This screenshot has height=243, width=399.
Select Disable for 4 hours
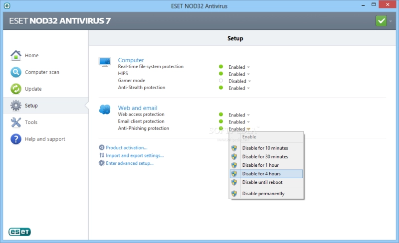[x=266, y=174]
